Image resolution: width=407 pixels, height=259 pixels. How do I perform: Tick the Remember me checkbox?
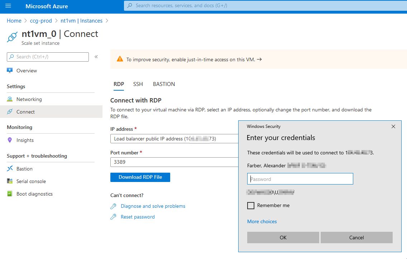click(251, 206)
